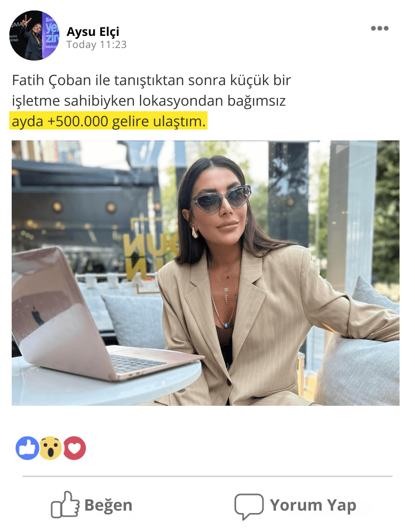Image resolution: width=415 pixels, height=530 pixels.
Task: Click the blue thumbs-up reaction icon
Action: (x=27, y=448)
